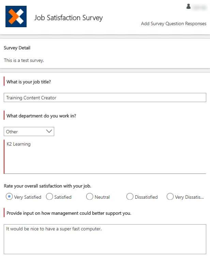Image resolution: width=210 pixels, height=262 pixels.
Task: Click 'This is a test survey.' text
Action: tap(24, 60)
